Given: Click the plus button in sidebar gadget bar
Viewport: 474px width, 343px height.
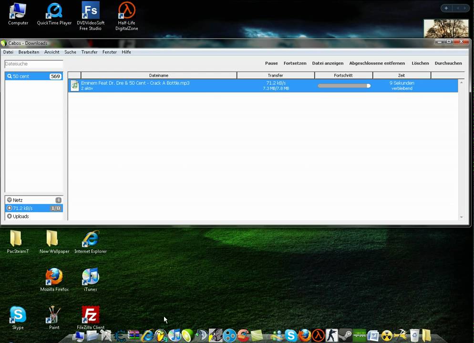Looking at the screenshot, I should coord(446,8).
